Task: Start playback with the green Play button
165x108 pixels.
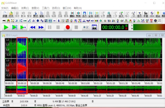Action: 6,27
